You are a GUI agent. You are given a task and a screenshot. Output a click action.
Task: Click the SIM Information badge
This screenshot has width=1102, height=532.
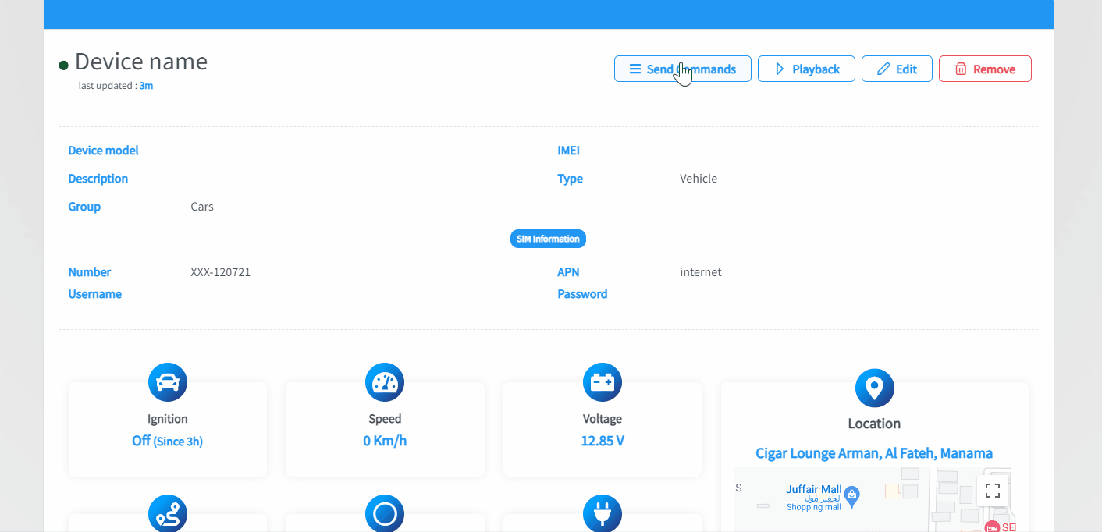pyautogui.click(x=548, y=239)
